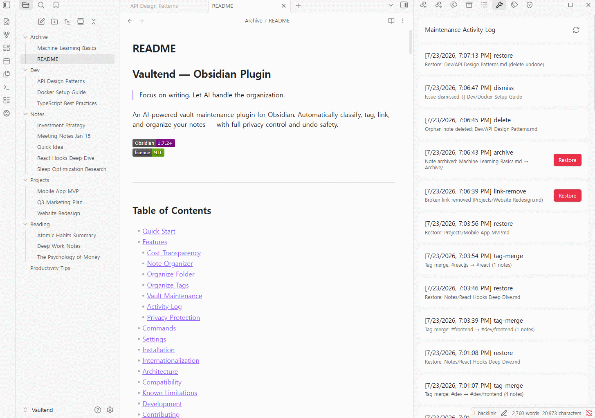595x418 pixels.
Task: Close the README tab
Action: pos(284,6)
